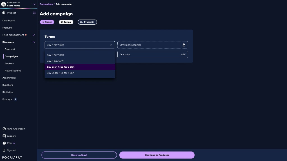
Task: Open the app grid dots icon
Action: [34, 13]
